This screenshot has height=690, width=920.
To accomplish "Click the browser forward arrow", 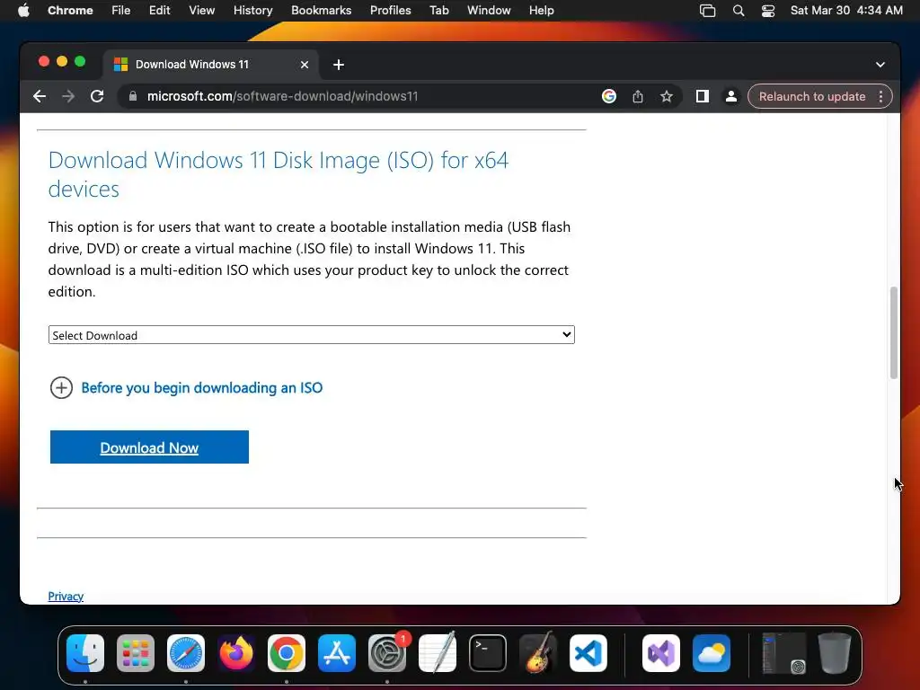I will tap(68, 96).
